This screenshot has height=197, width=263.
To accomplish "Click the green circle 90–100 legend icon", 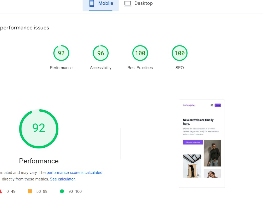I will (62, 191).
